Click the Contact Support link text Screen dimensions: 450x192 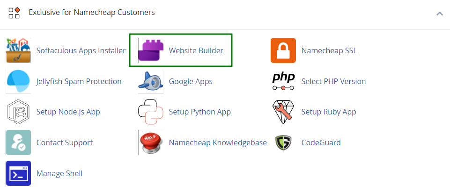click(65, 142)
